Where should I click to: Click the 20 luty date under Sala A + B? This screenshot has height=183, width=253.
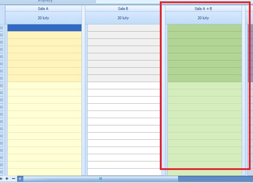coord(203,18)
